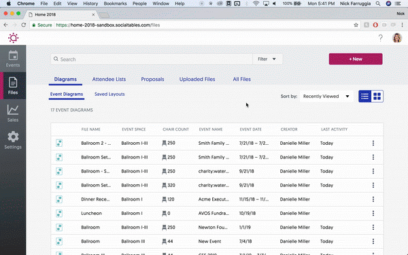Click diagram icon of Dinner Rece... row
The height and width of the screenshot is (255, 408).
tap(59, 199)
